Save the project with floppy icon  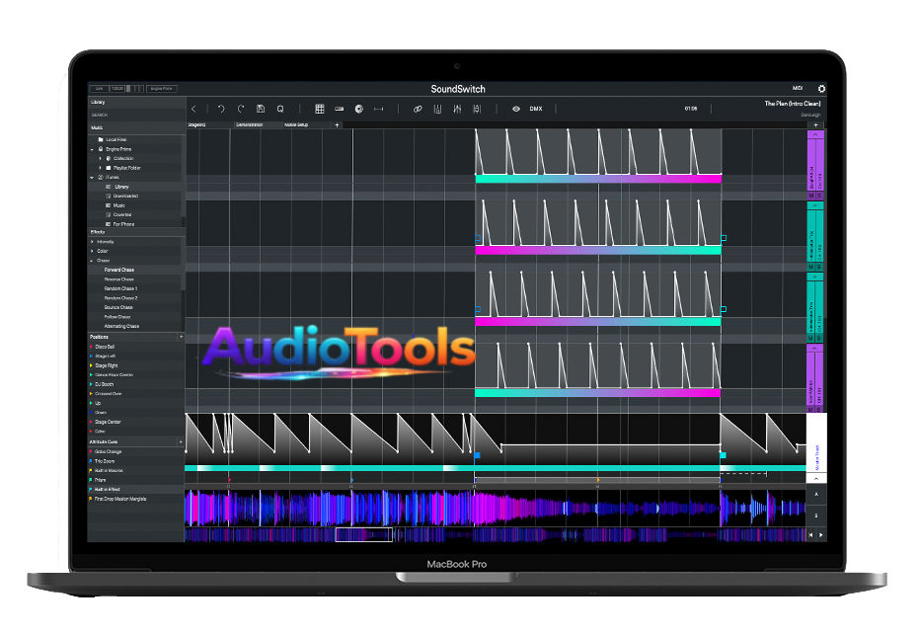[x=261, y=109]
